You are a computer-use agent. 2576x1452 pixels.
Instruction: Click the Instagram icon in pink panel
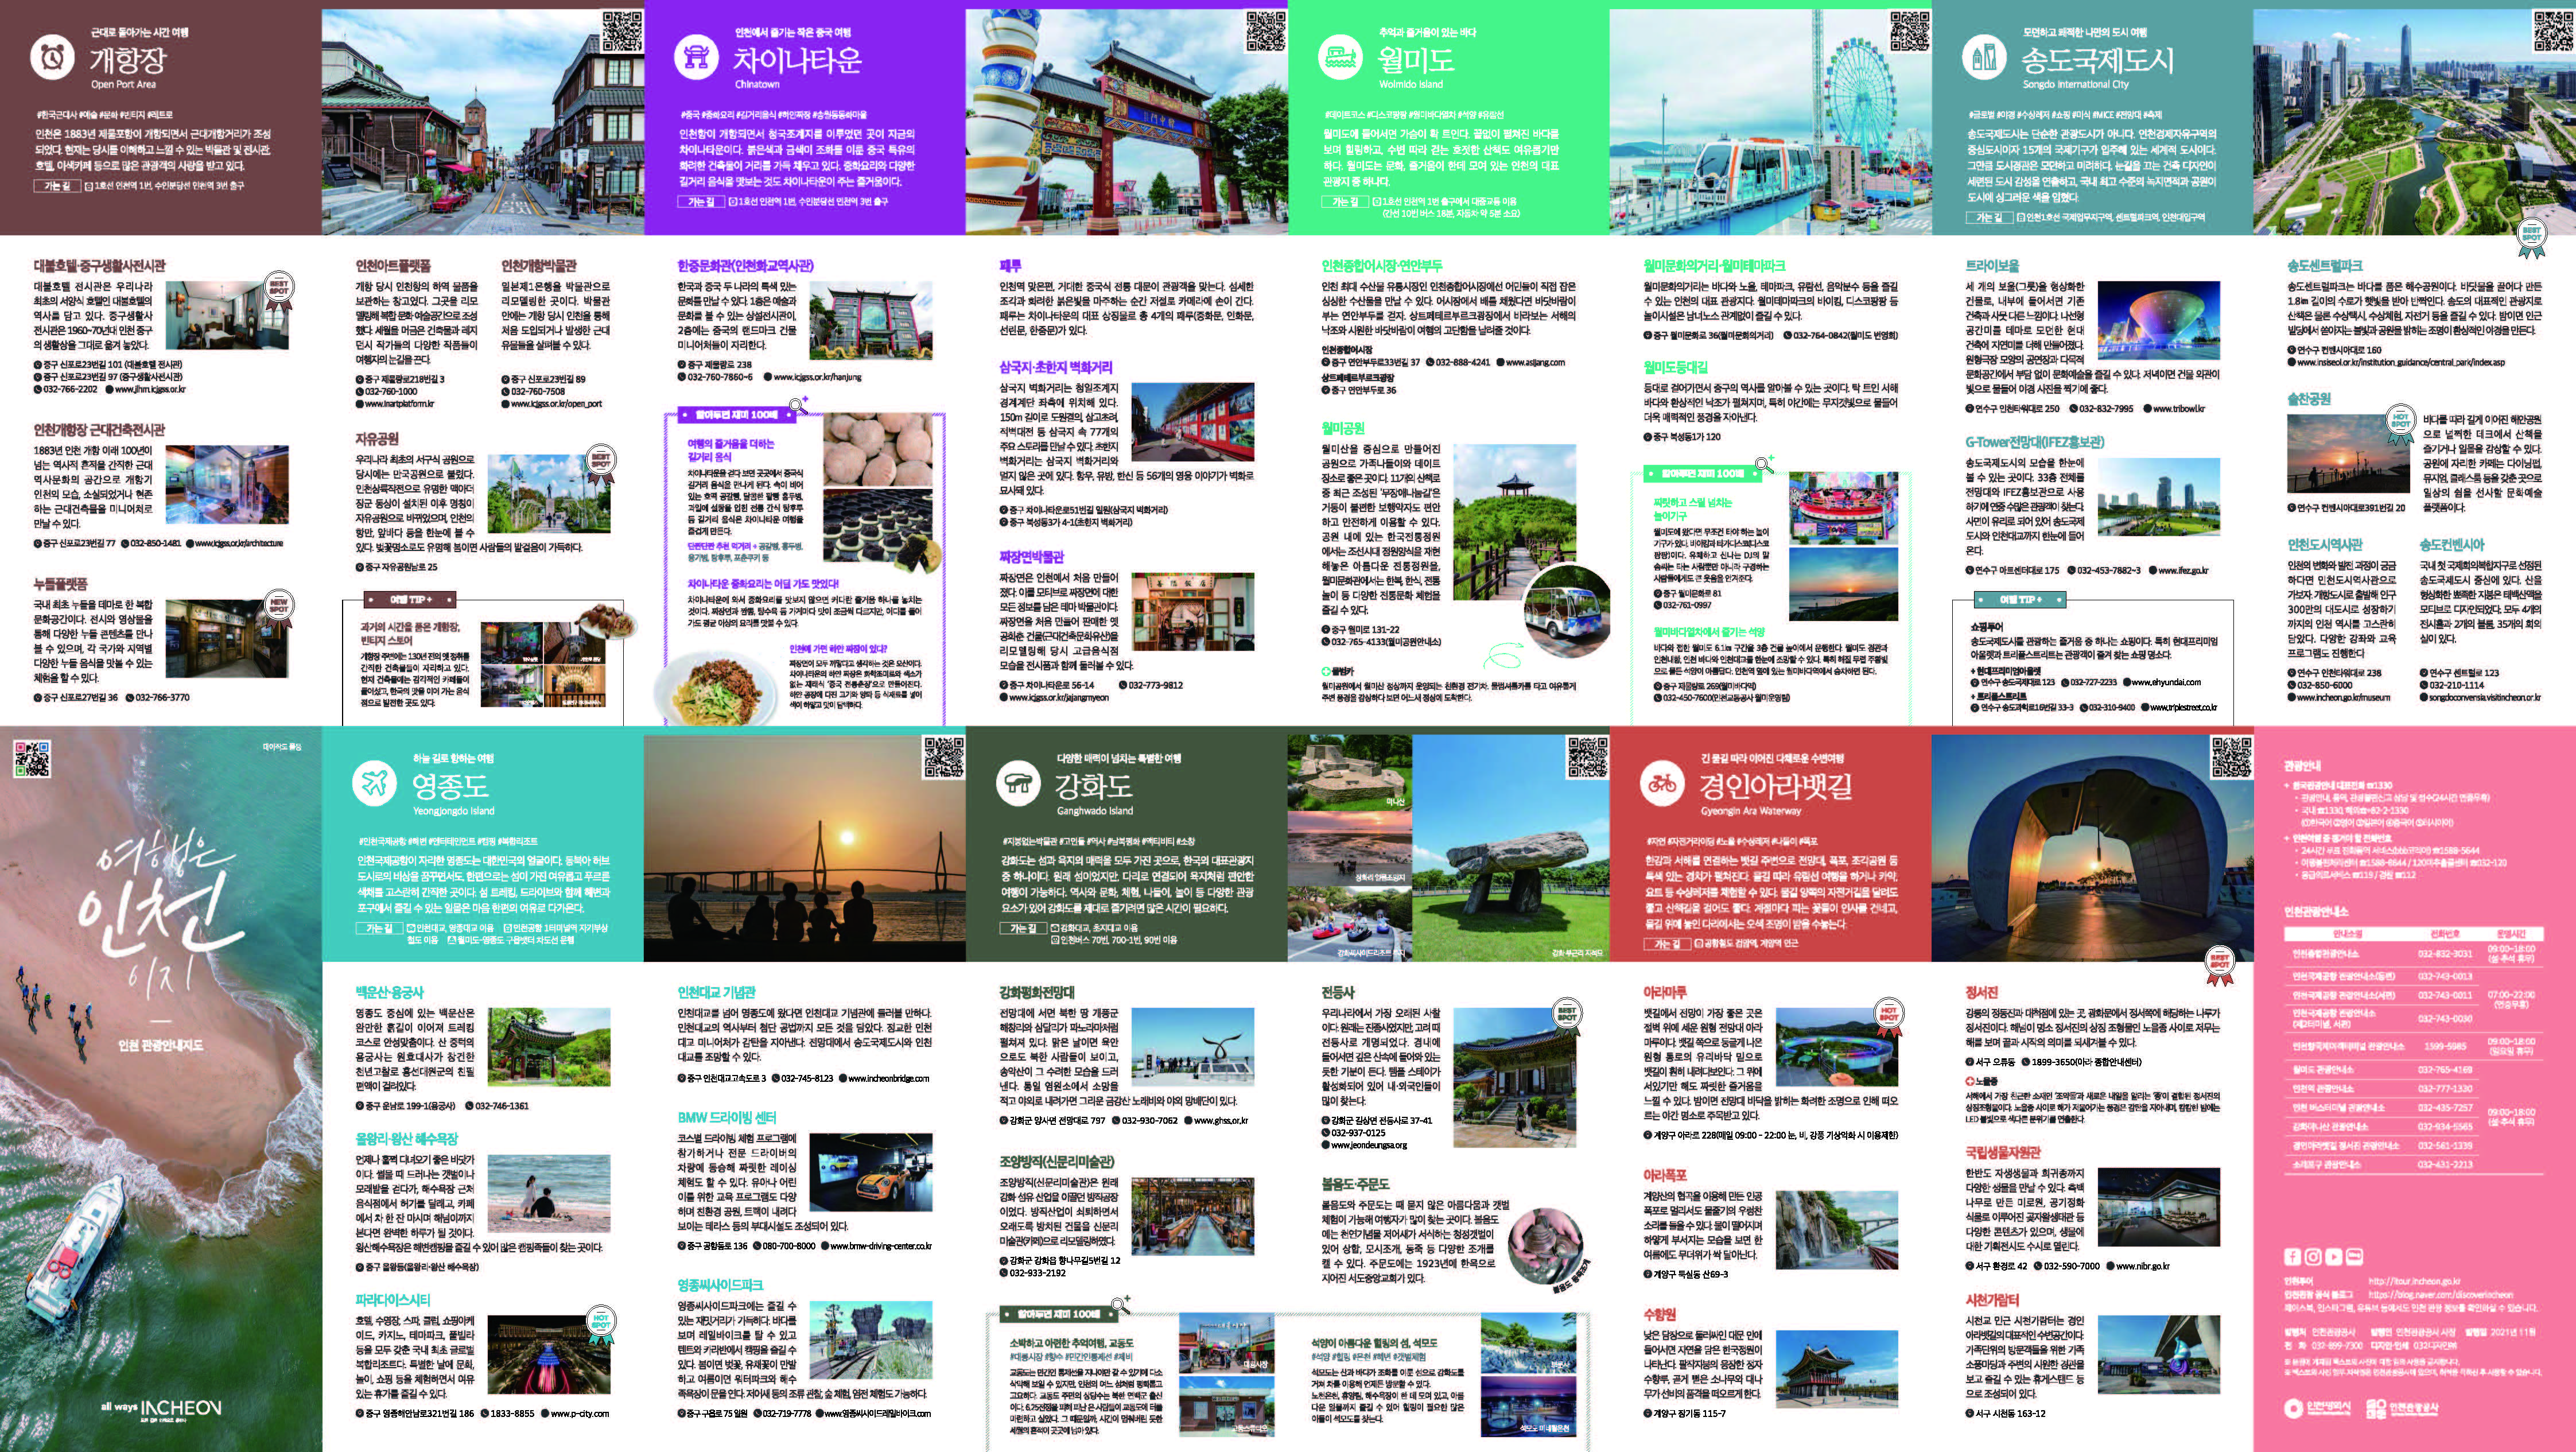pyautogui.click(x=2312, y=1257)
